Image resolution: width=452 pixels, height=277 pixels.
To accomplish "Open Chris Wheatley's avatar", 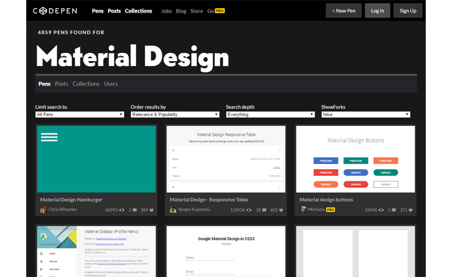I will [43, 210].
